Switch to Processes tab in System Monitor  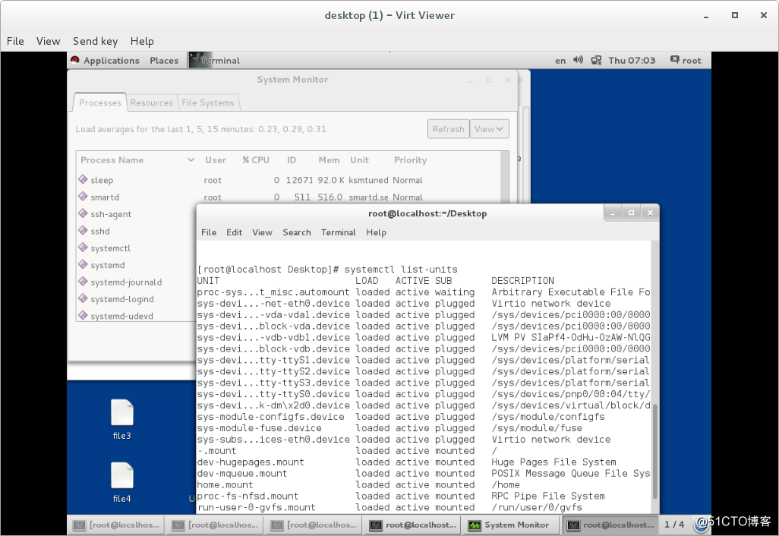[x=100, y=102]
